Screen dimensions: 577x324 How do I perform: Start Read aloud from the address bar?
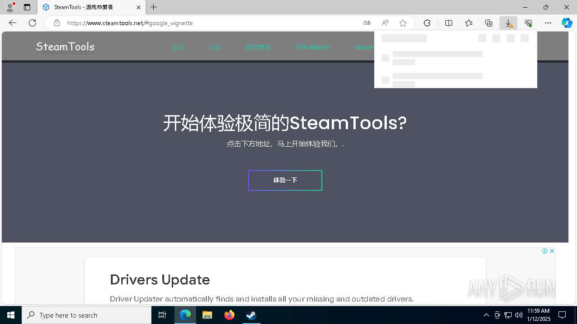[385, 23]
